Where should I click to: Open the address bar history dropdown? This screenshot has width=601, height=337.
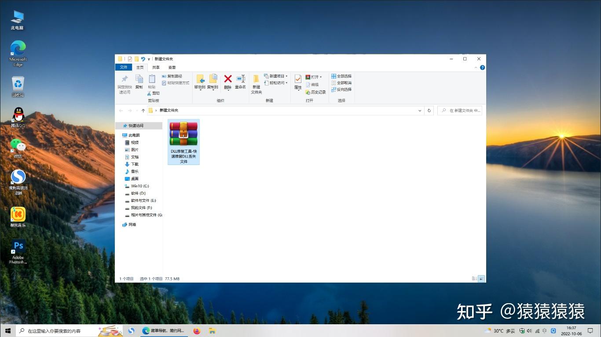click(420, 111)
